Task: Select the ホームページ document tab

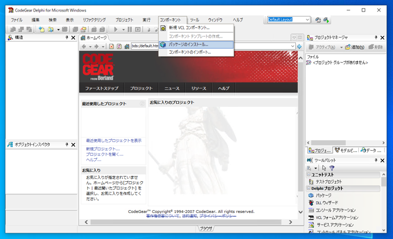Action: click(94, 38)
